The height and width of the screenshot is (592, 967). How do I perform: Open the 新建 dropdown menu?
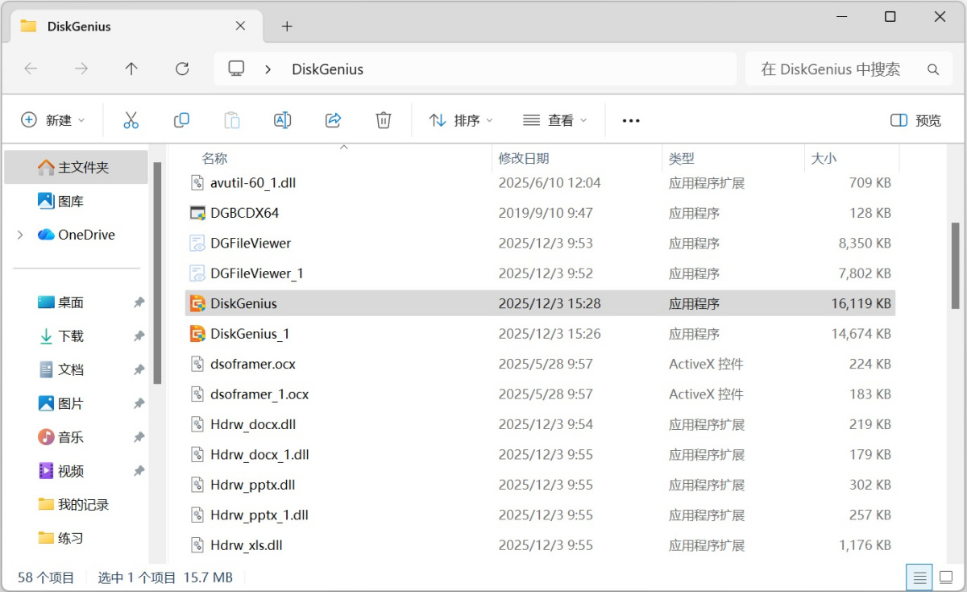(x=53, y=120)
